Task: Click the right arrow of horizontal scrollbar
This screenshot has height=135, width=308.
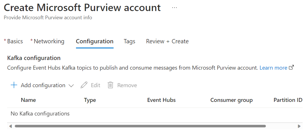Action: pos(299,126)
